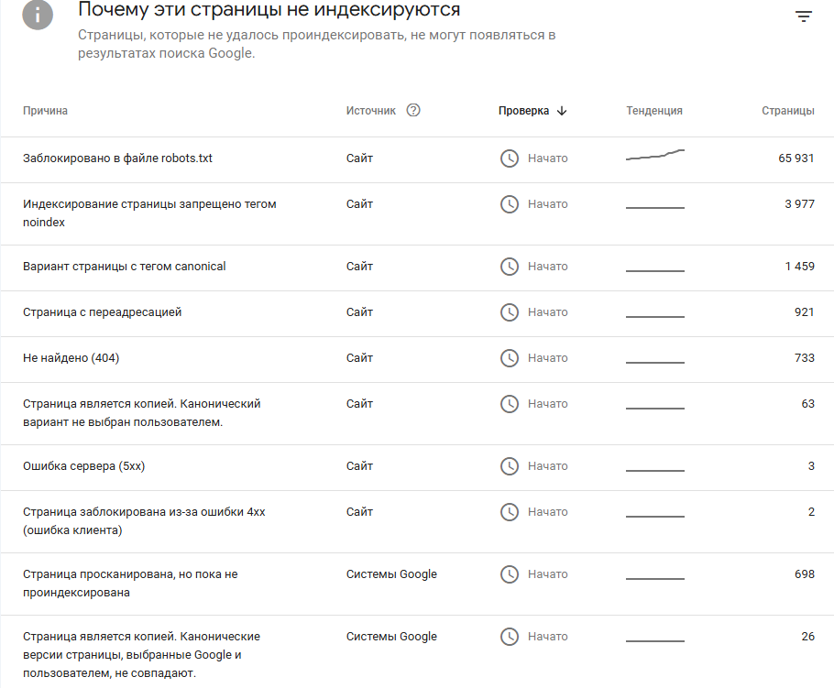Viewport: 834px width, 688px height.
Task: Click the info icon beside the heading
Action: (x=38, y=15)
